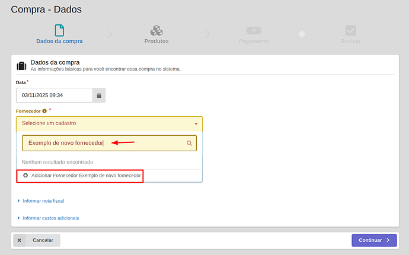
Task: Click the X icon on Cancelar
Action: [x=20, y=240]
